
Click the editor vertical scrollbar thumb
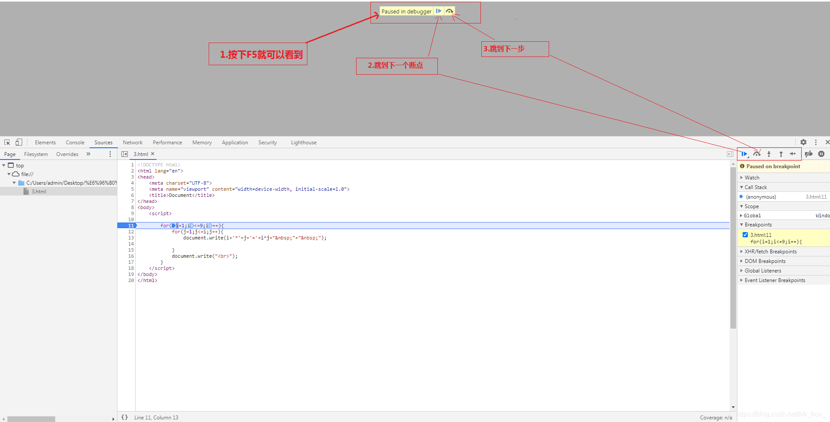733,248
